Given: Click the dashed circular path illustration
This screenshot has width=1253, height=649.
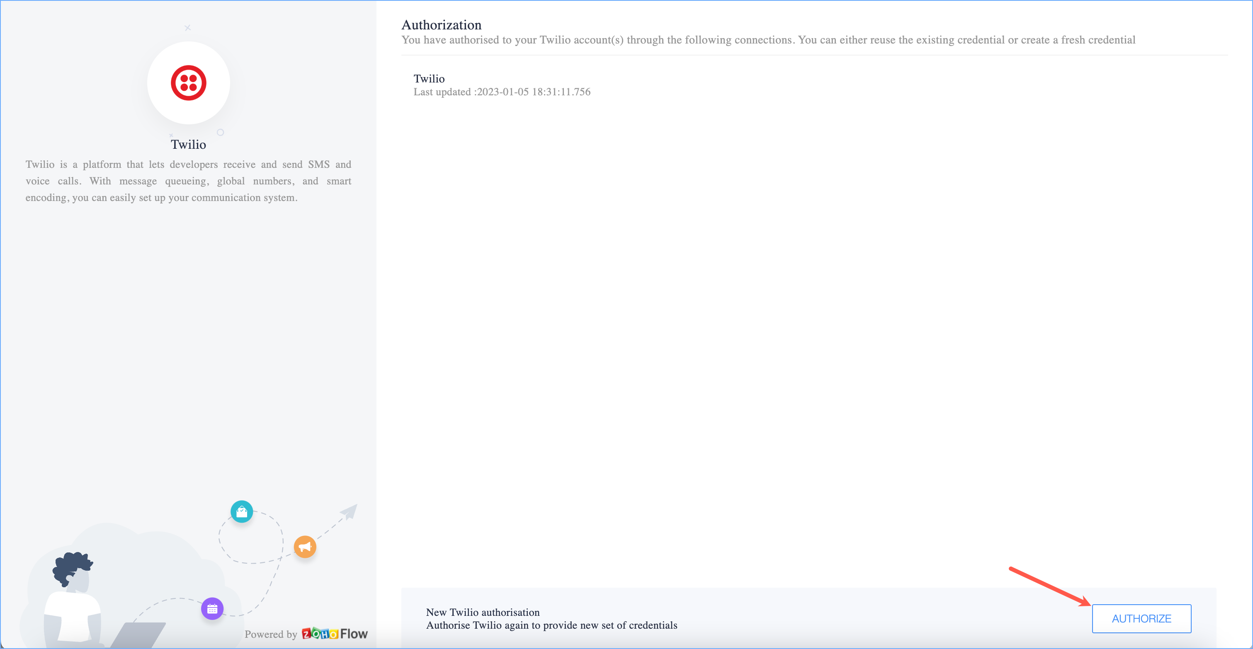Looking at the screenshot, I should point(251,537).
